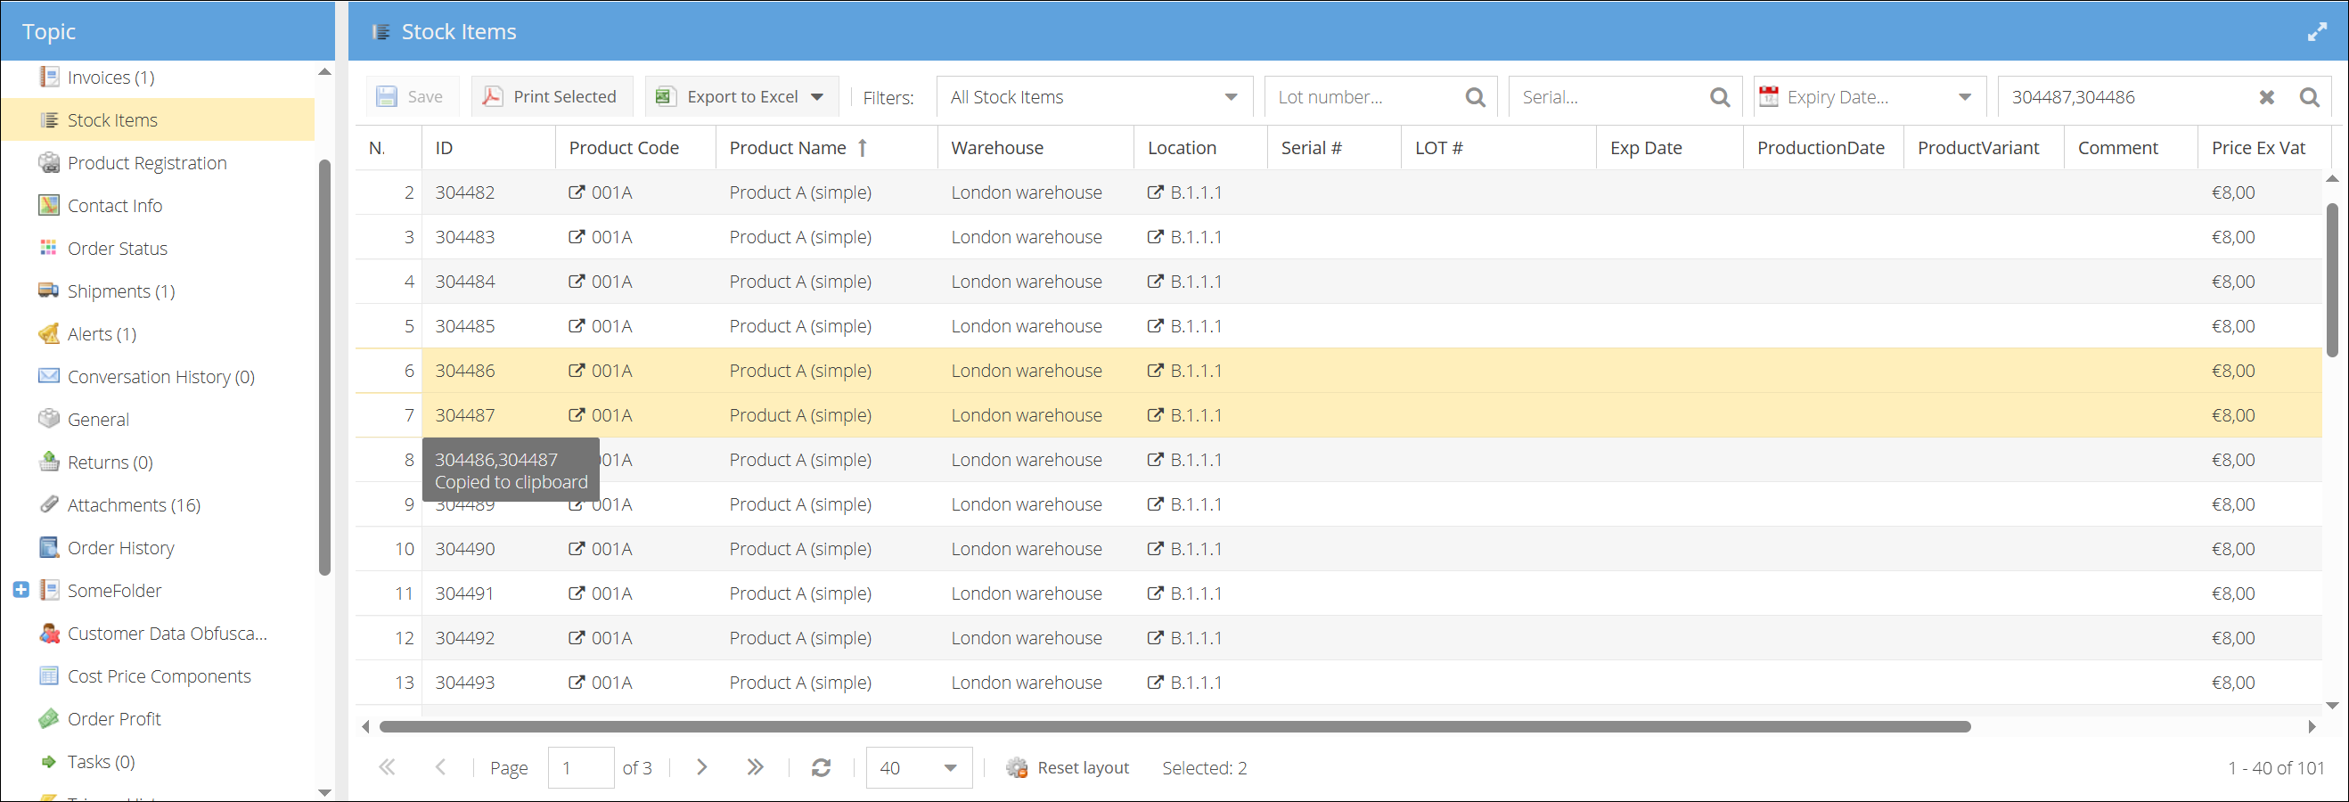2349x802 pixels.
Task: Click the Reset layout button
Action: coord(1068,767)
